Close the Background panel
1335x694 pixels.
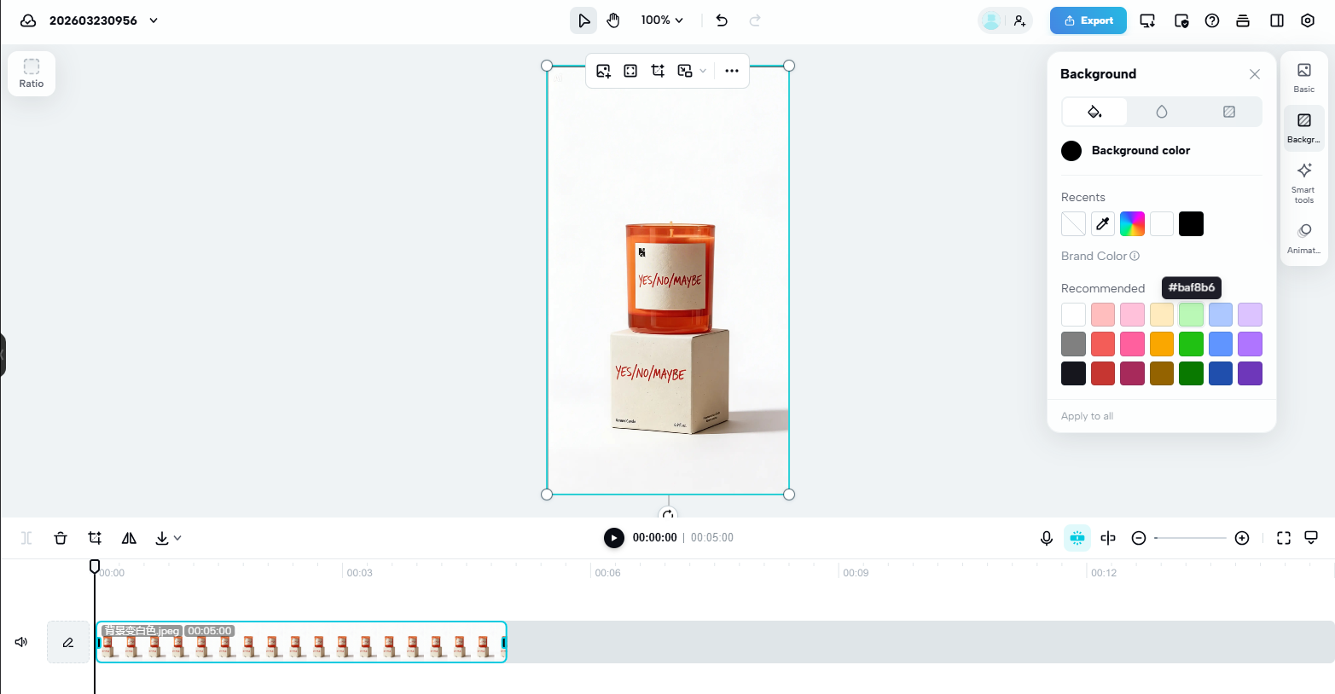(1255, 74)
